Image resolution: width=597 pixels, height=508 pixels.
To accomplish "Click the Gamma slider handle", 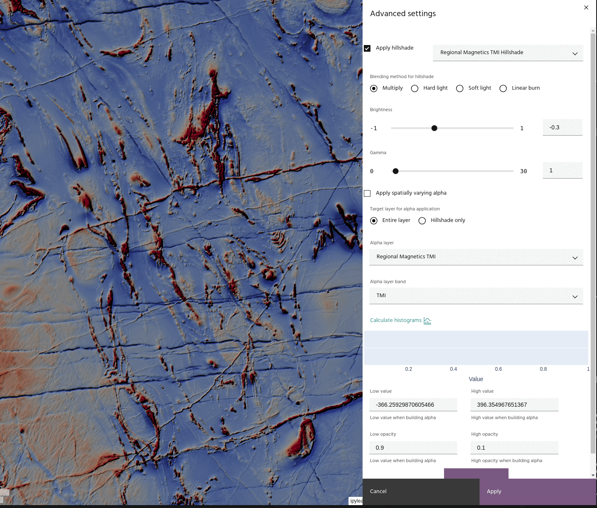I will pyautogui.click(x=396, y=171).
